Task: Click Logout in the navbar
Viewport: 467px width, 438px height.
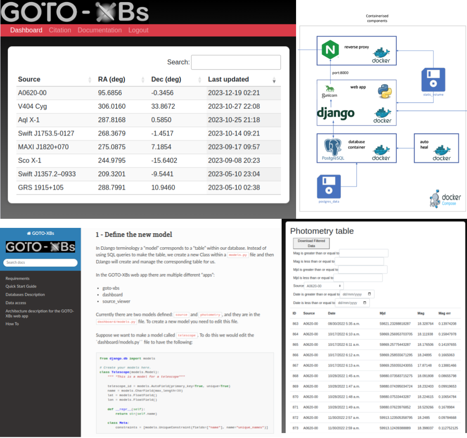Action: (x=138, y=30)
